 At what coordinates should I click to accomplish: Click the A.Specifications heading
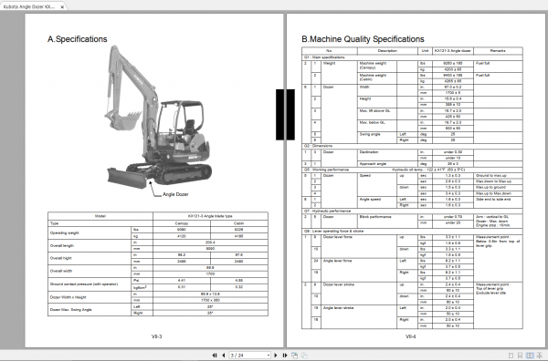point(78,39)
